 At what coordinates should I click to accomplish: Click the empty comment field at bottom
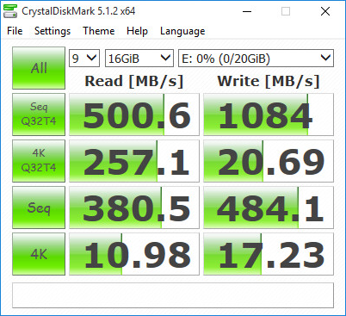tap(173, 295)
